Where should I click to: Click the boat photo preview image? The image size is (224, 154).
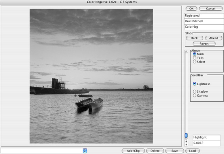91,76
